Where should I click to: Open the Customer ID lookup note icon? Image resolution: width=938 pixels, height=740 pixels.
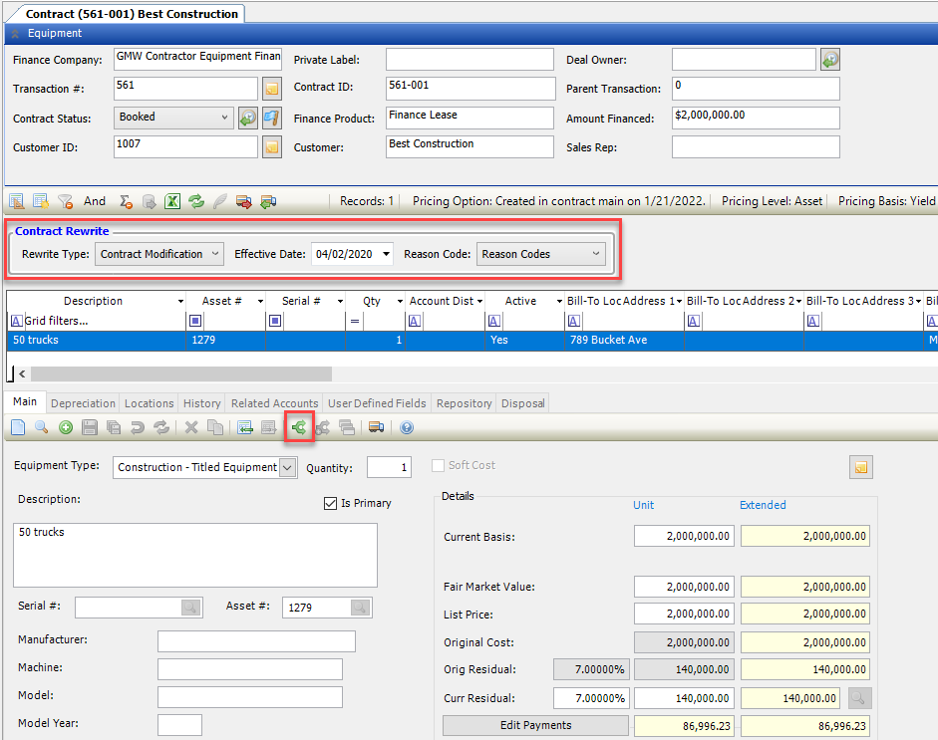click(x=272, y=147)
